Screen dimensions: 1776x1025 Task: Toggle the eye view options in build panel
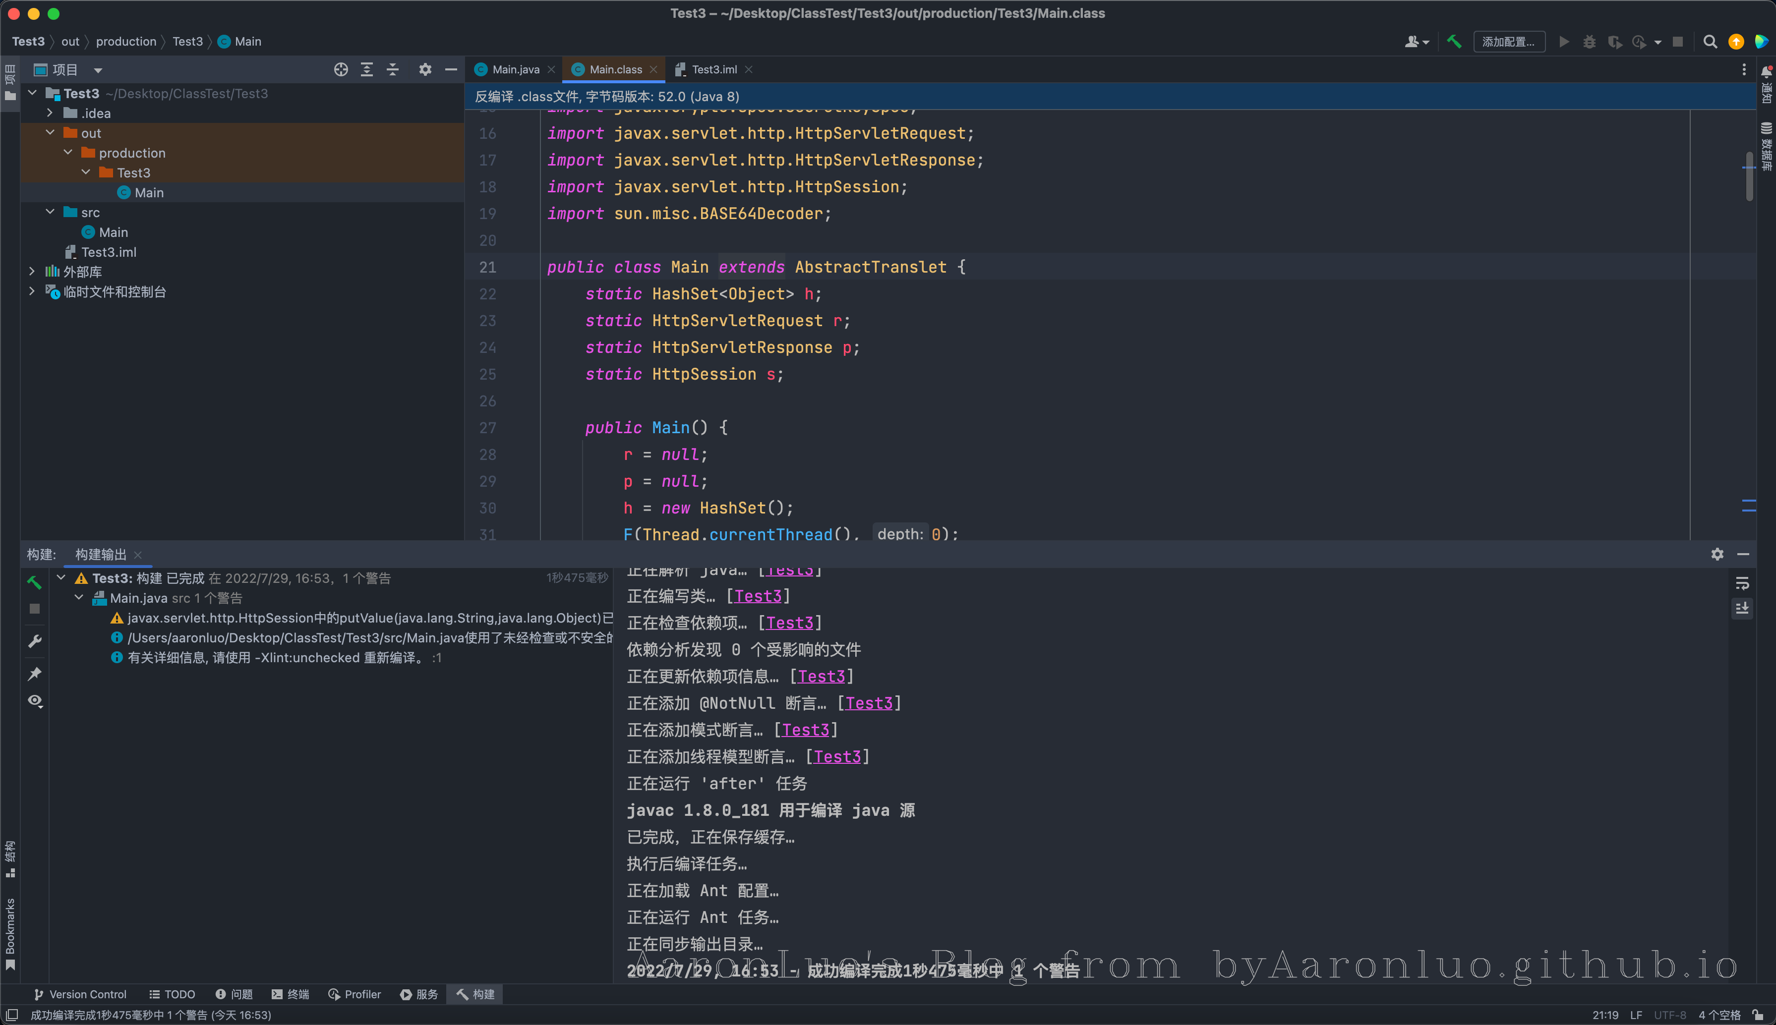(x=35, y=700)
